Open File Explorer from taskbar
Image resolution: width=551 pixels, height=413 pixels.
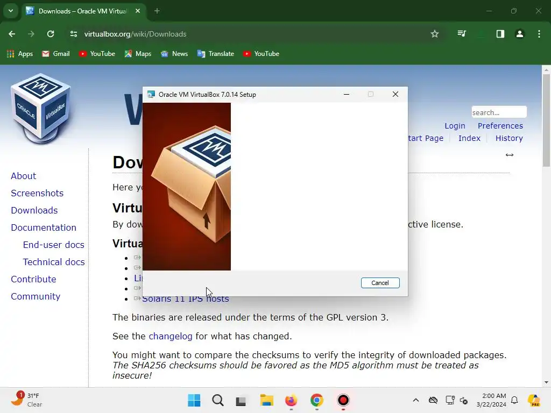(267, 400)
